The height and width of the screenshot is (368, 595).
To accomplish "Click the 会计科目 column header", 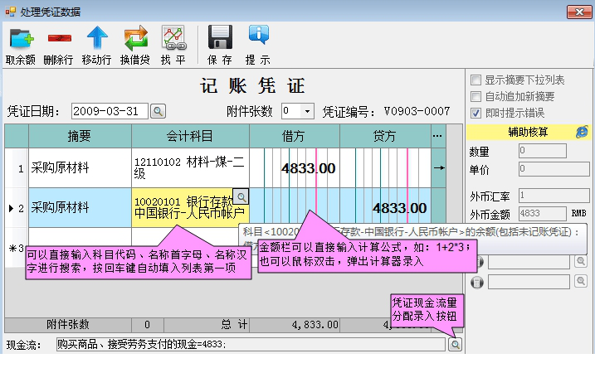I will (x=190, y=136).
